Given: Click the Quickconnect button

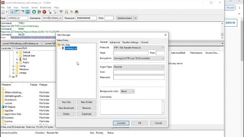Looking at the screenshot, I should click(124, 18).
